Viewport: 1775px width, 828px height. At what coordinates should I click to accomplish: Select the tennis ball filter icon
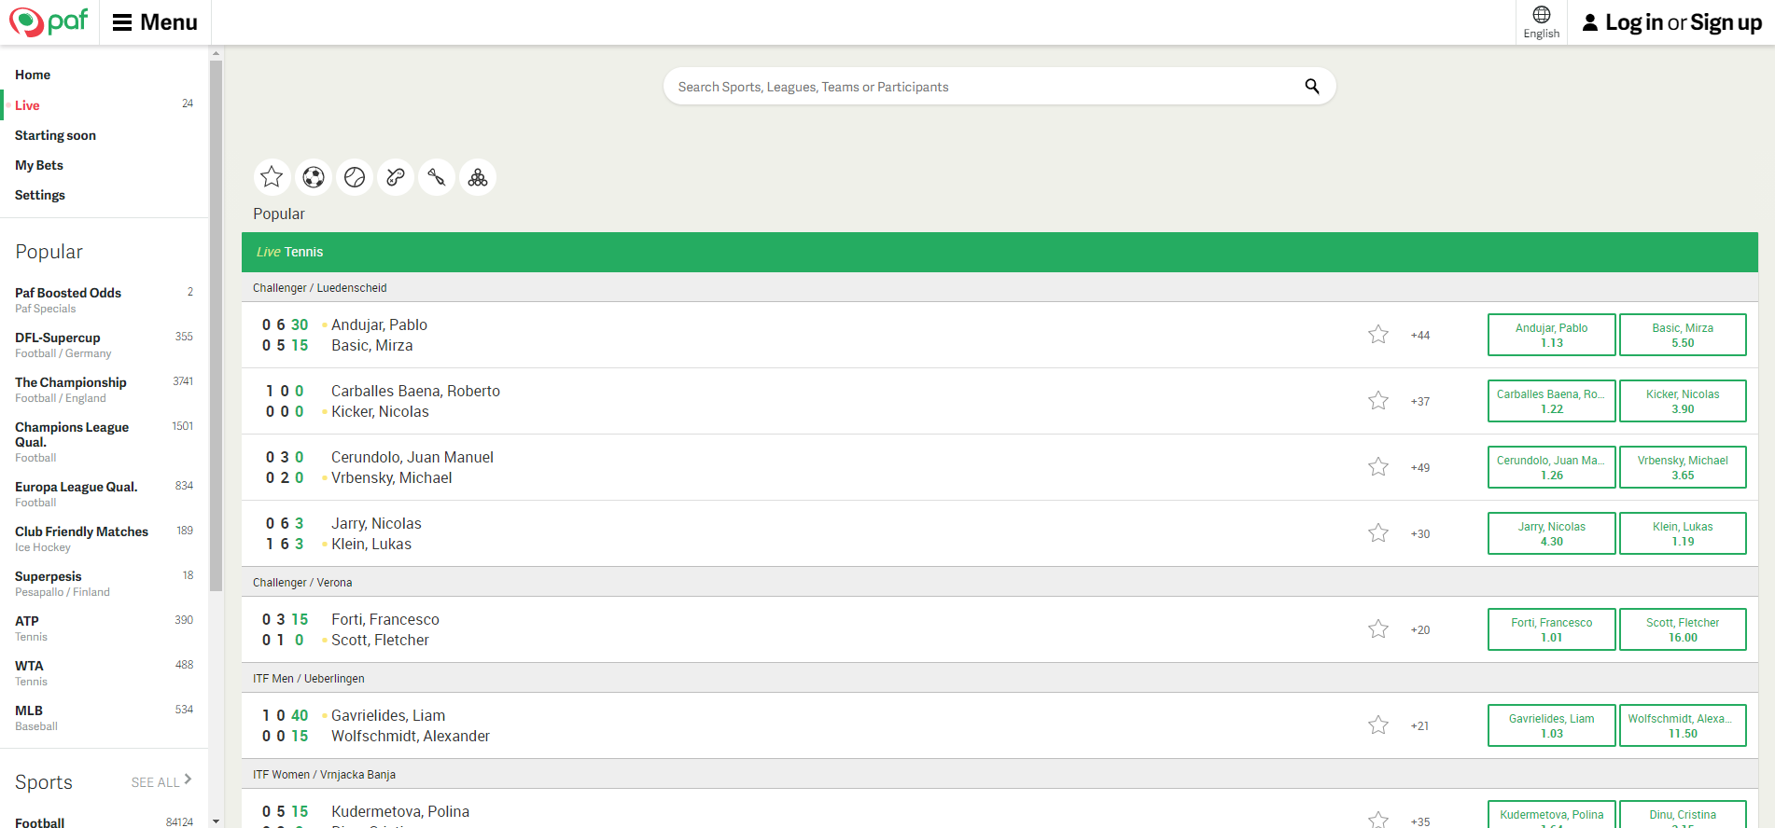(355, 177)
